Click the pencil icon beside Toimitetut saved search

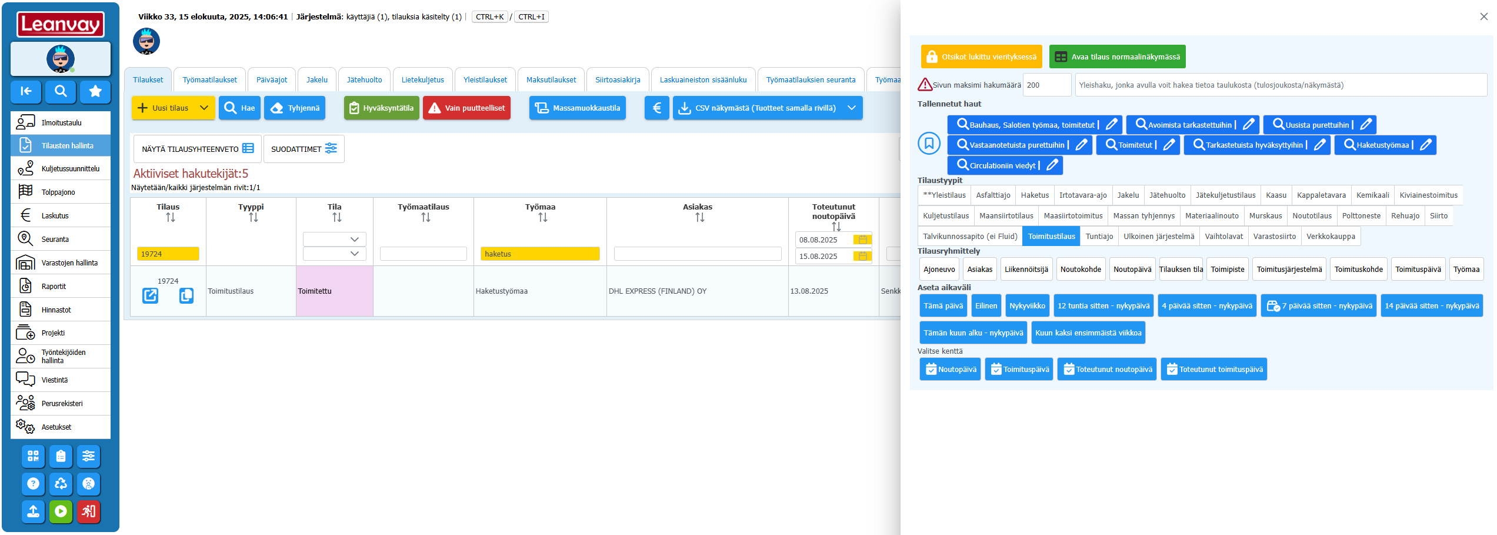pyautogui.click(x=1169, y=145)
